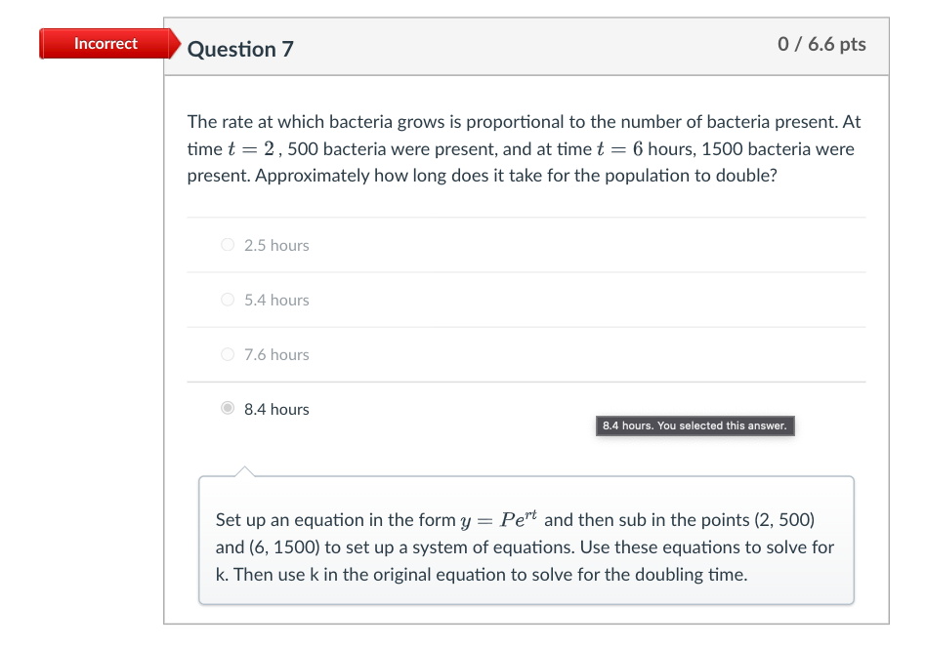The image size is (926, 647).
Task: Select the 2.5 hours radio button
Action: (227, 245)
